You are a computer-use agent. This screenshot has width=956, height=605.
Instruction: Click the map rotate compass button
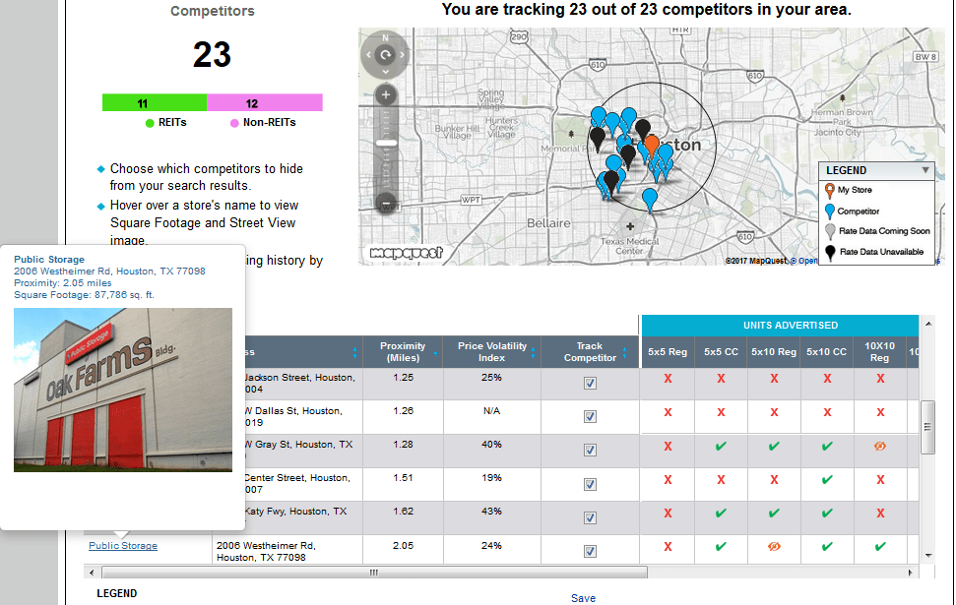point(385,55)
